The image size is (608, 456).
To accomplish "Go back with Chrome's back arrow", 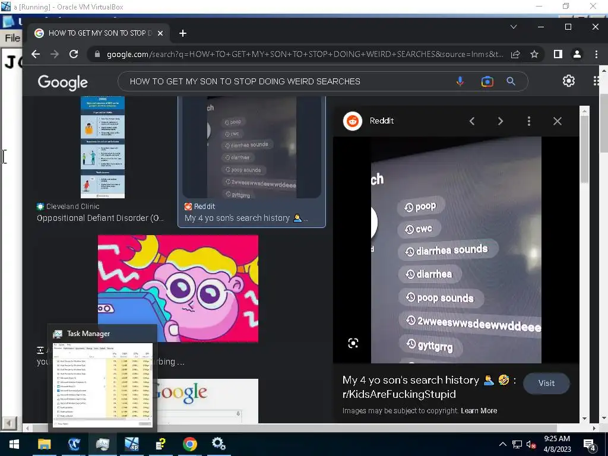I will [x=36, y=54].
